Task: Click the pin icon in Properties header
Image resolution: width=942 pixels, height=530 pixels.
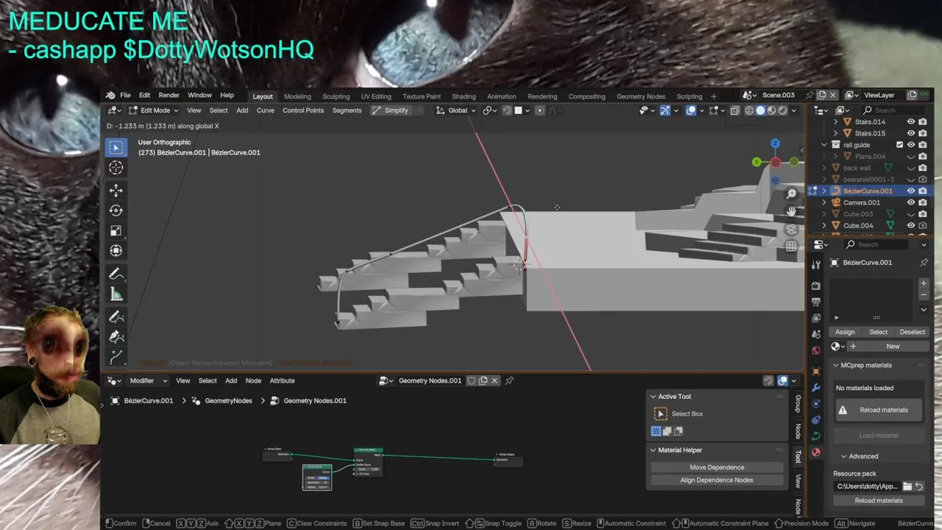Action: [924, 263]
